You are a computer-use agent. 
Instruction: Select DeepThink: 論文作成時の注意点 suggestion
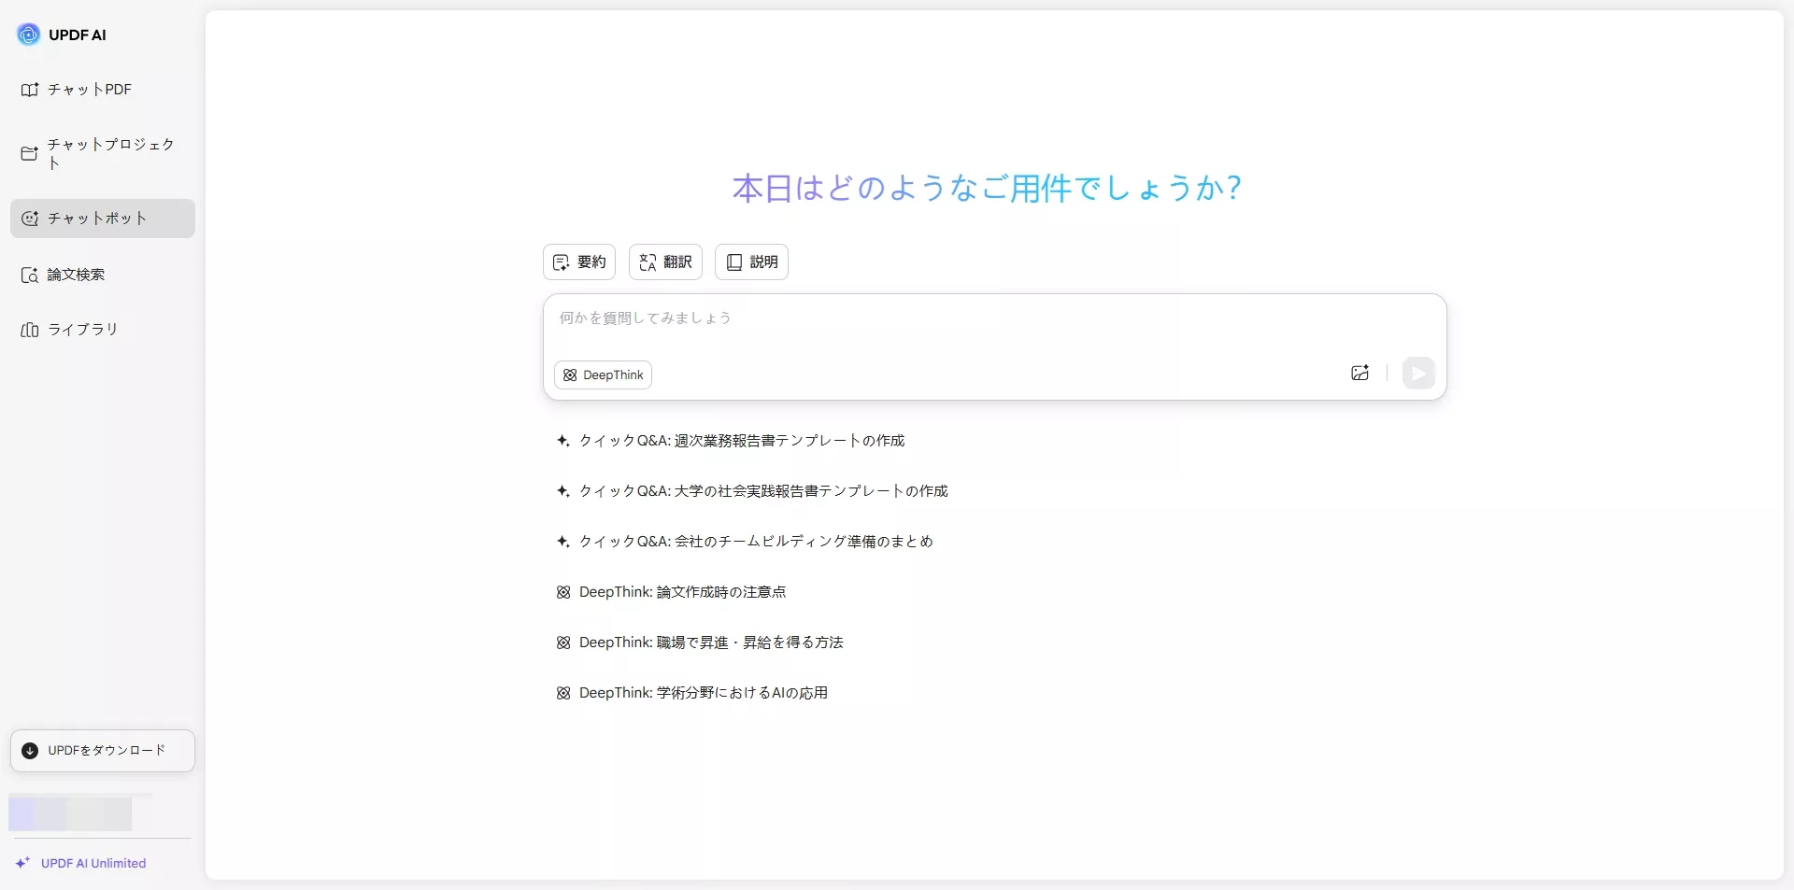pos(671,592)
